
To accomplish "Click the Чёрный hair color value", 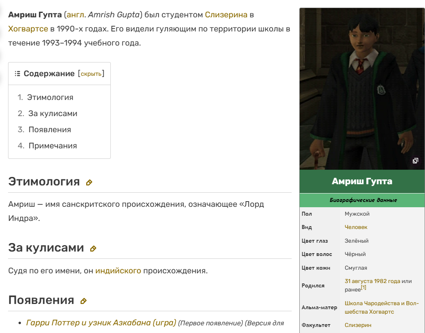I will point(355,254).
